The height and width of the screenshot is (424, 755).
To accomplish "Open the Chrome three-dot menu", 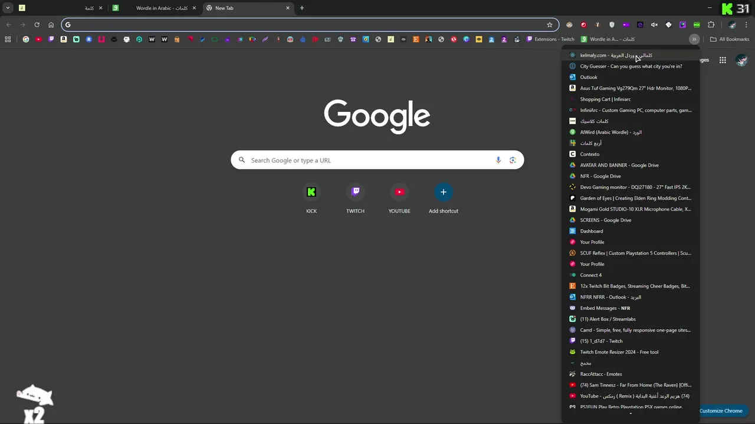I will tap(746, 25).
